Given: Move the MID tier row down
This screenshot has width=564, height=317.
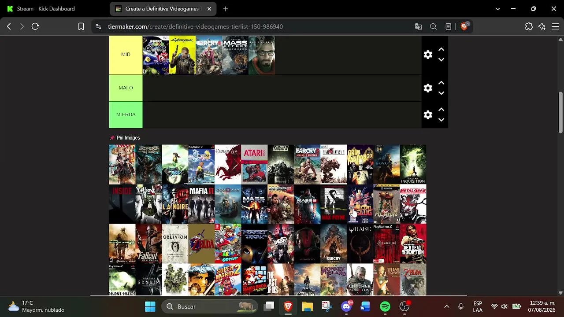Looking at the screenshot, I should click(x=441, y=60).
